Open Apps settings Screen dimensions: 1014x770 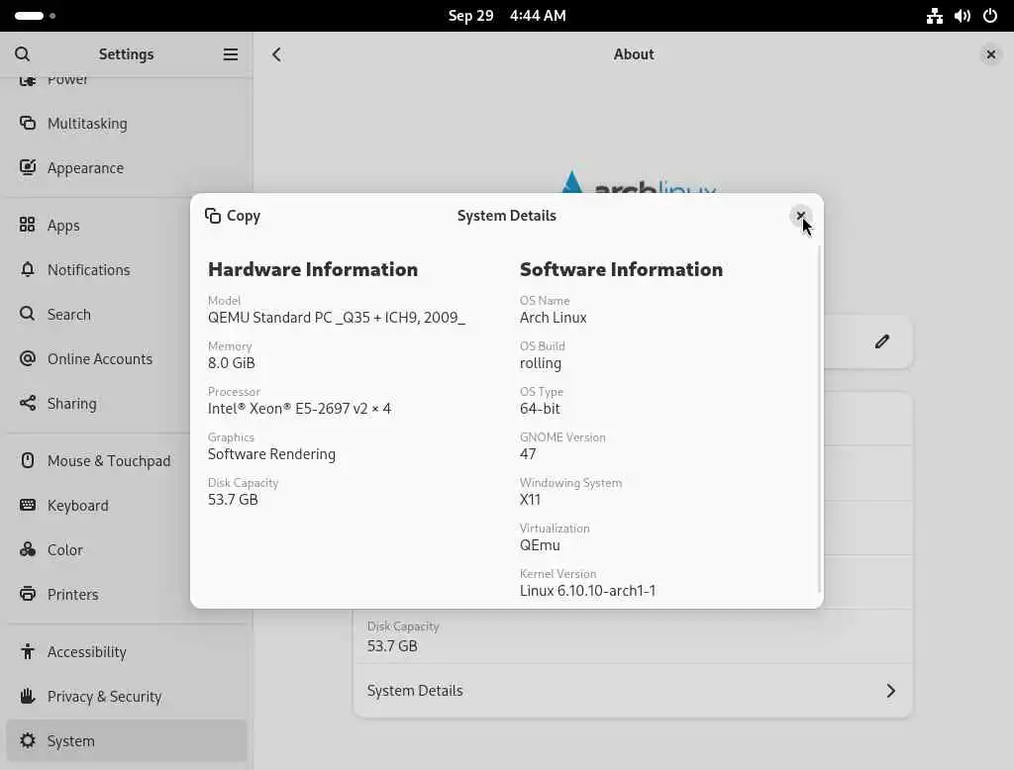click(x=127, y=225)
